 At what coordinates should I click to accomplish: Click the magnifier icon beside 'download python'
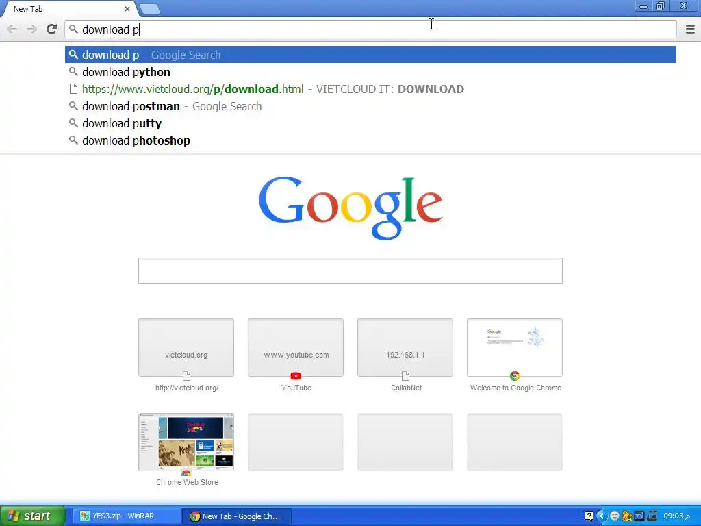[73, 71]
